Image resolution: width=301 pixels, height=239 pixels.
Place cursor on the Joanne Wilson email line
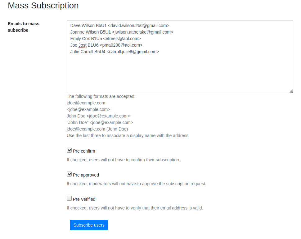[x=121, y=32]
